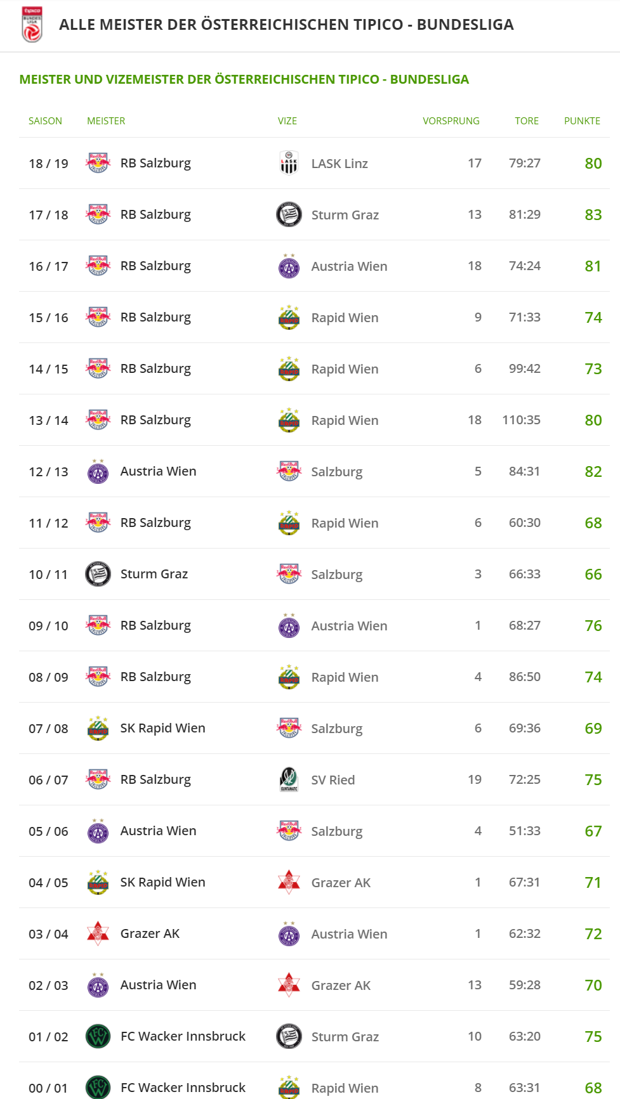Click the Sturm Graz crest in the 17/18 vice column
Image resolution: width=620 pixels, height=1099 pixels.
coord(289,214)
